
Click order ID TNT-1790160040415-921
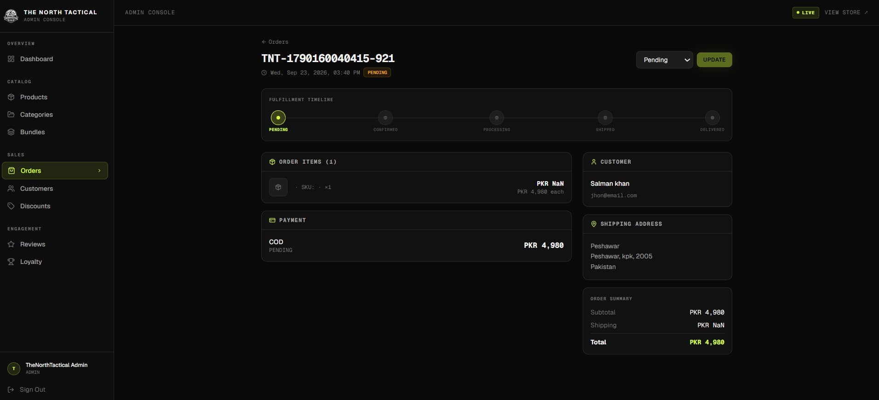pyautogui.click(x=328, y=58)
